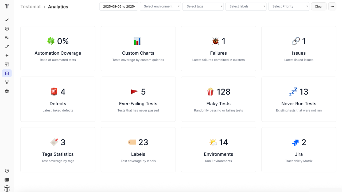The image size is (342, 192).
Task: Open the Select environment dropdown
Action: point(160,6)
